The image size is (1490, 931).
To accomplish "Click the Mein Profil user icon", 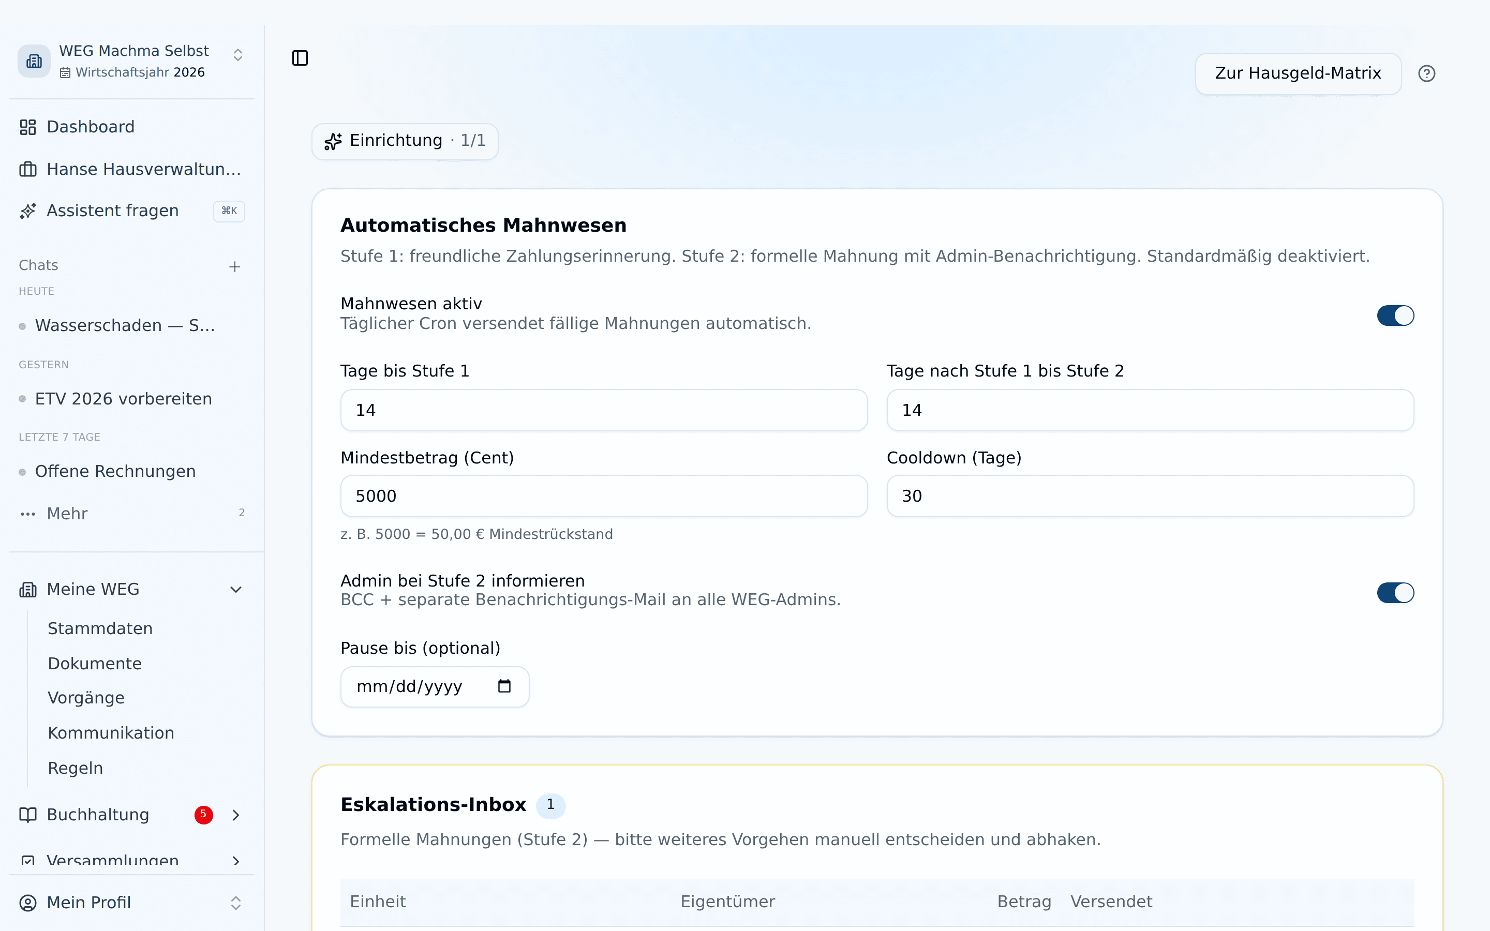I will pos(28,903).
